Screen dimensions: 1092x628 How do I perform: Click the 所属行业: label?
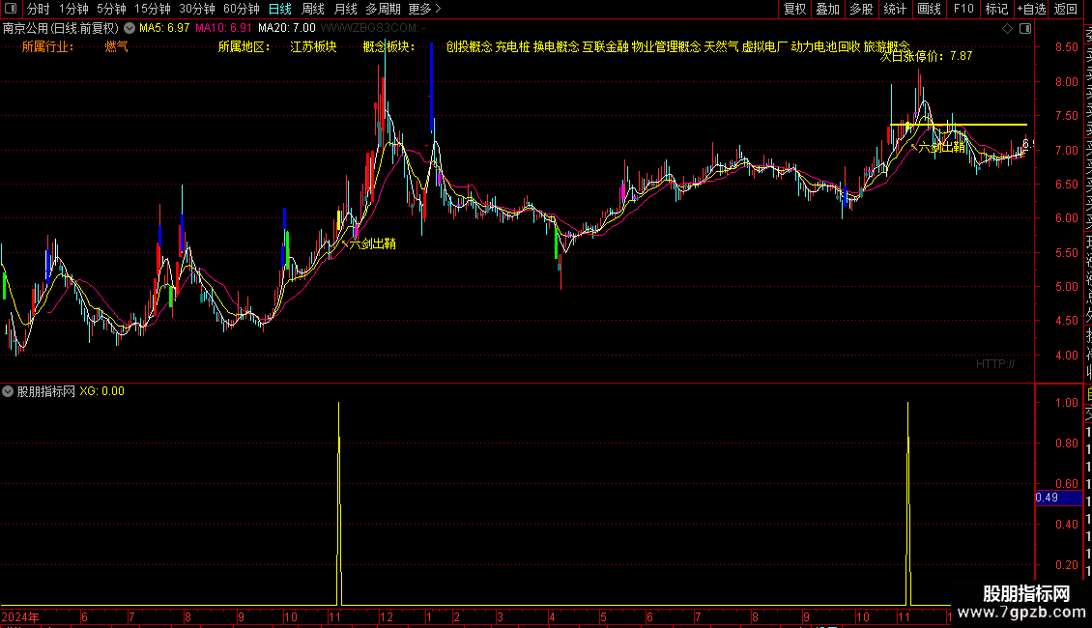pos(47,46)
